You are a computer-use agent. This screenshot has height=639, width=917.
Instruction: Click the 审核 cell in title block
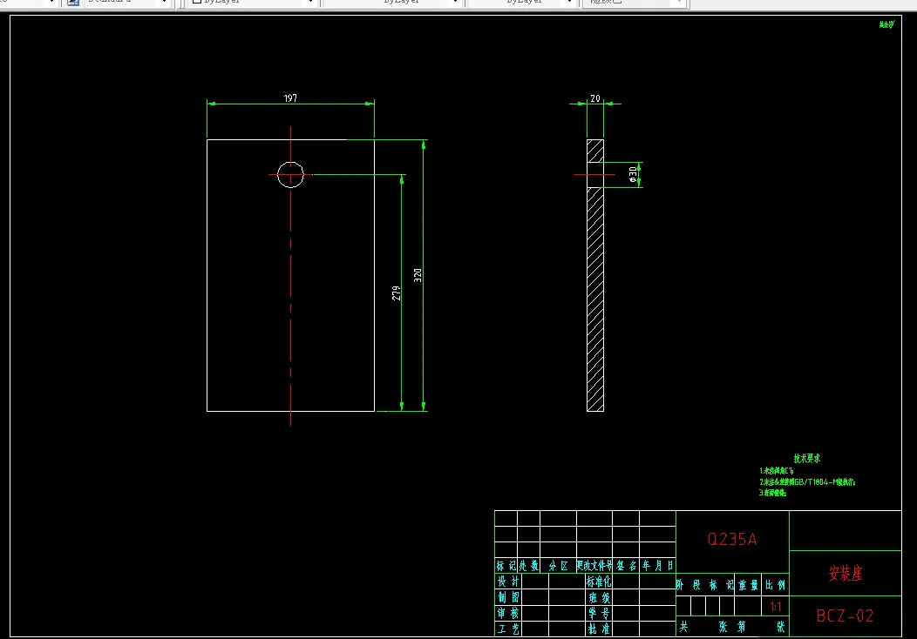[507, 613]
